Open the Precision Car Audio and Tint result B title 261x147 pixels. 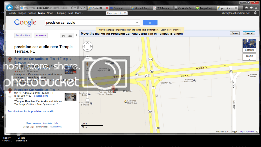point(35,90)
